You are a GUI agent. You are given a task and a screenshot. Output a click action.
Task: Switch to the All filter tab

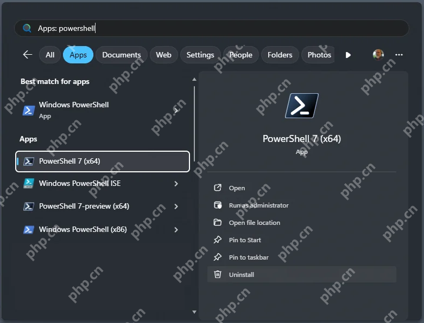click(50, 55)
